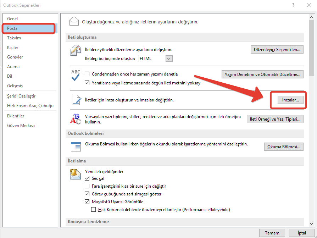Select Takvim in the left sidebar
The image size is (317, 238).
[14, 38]
